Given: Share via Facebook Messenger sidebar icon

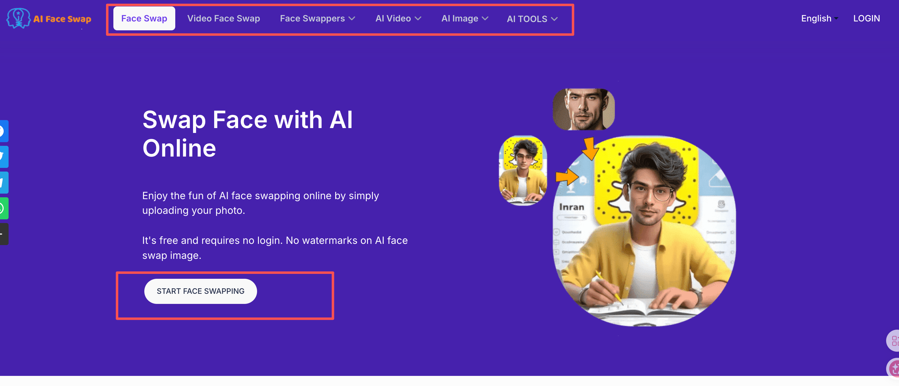Looking at the screenshot, I should tap(4, 131).
